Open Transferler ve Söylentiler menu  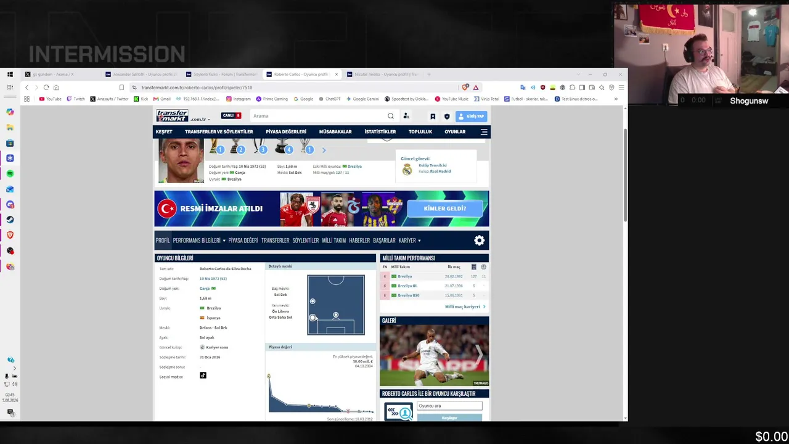click(x=219, y=131)
